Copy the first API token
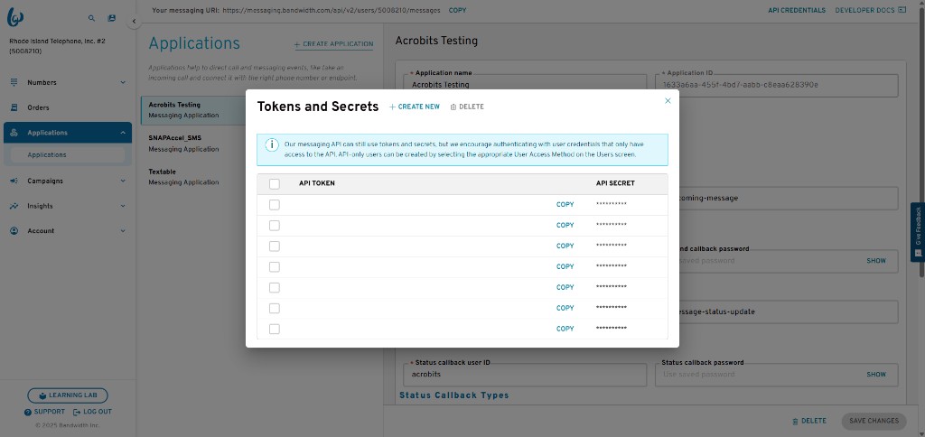This screenshot has height=437, width=925. coord(565,205)
